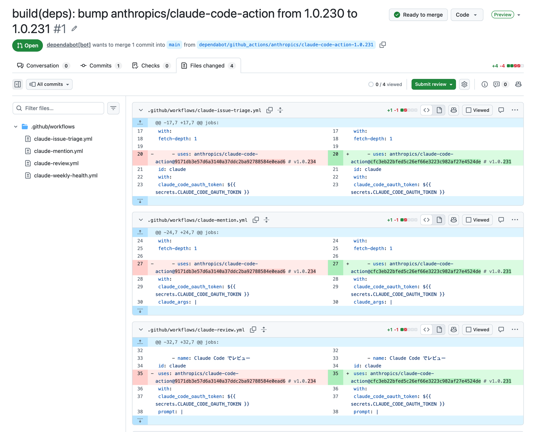Switch to the Checks tab
Viewport: 536px width, 432px height.
pos(151,66)
